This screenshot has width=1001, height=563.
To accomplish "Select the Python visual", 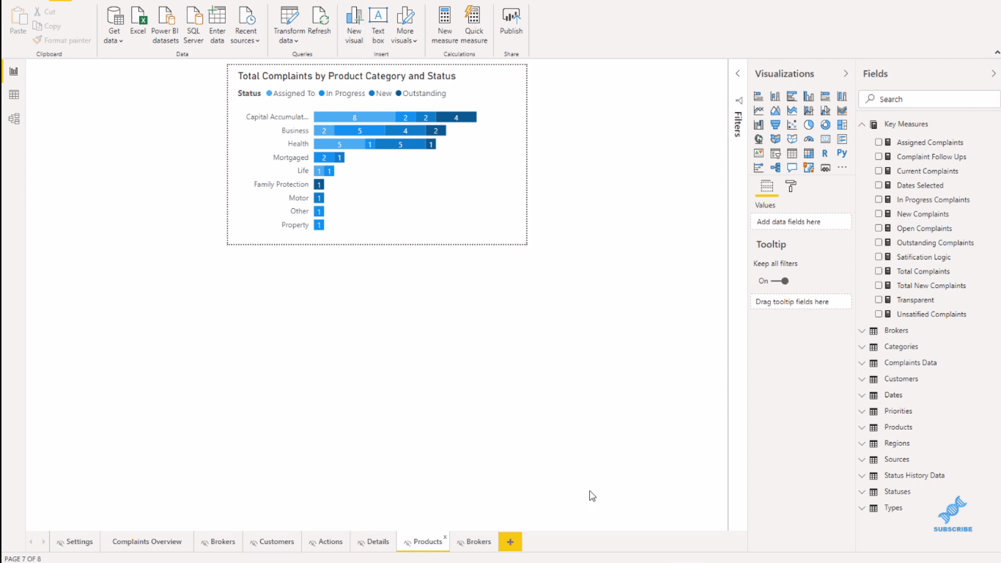I will pyautogui.click(x=842, y=153).
